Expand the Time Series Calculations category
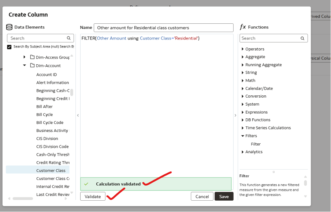The width and height of the screenshot is (331, 212). [x=243, y=128]
